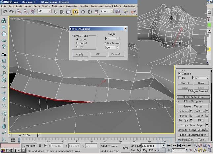The width and height of the screenshot is (213, 154).
Task: Expand the Soft Selection rollout
Action: pos(193,97)
